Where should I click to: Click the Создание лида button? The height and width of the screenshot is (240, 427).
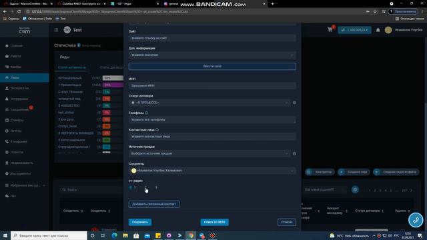[354, 172]
